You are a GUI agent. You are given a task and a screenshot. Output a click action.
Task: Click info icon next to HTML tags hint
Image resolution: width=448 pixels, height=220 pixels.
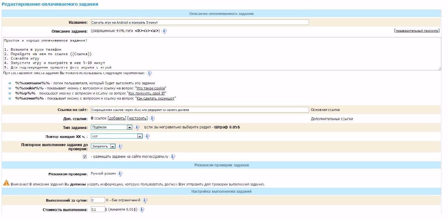(164, 31)
